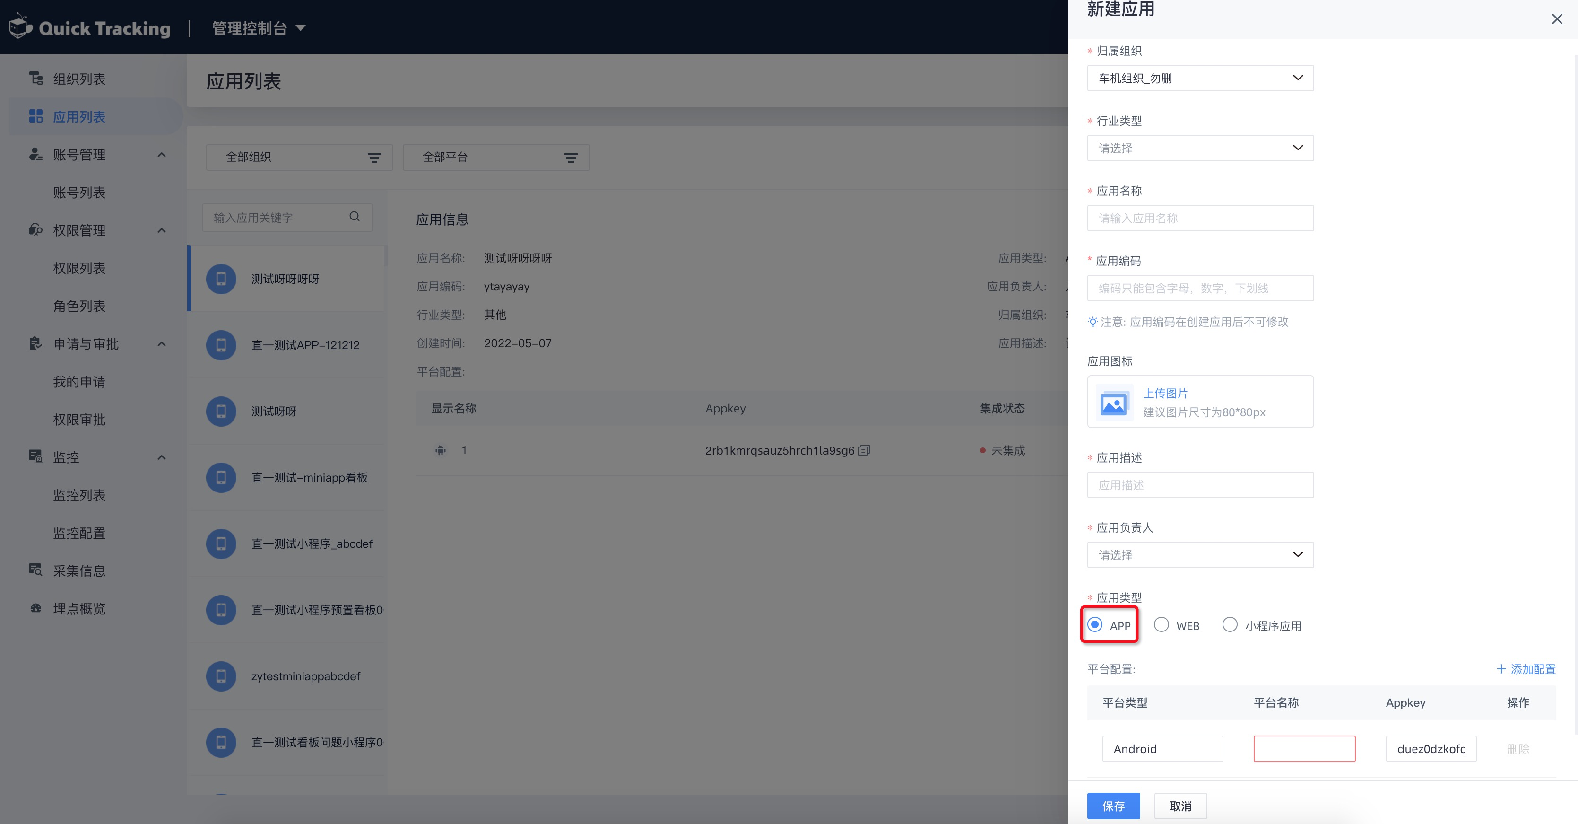Open 监控列表 submenu item

79,495
